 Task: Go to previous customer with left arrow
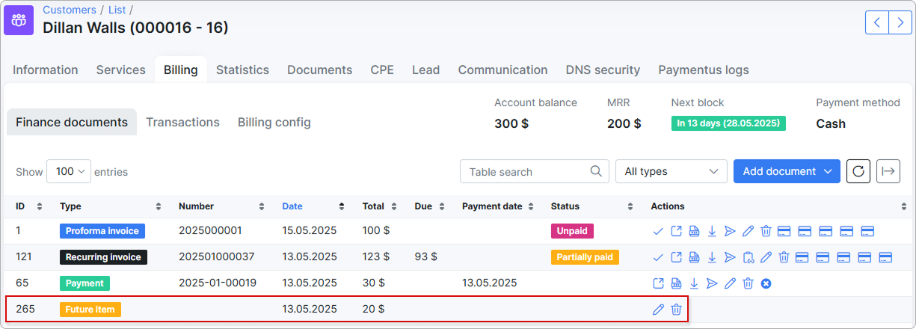877,22
